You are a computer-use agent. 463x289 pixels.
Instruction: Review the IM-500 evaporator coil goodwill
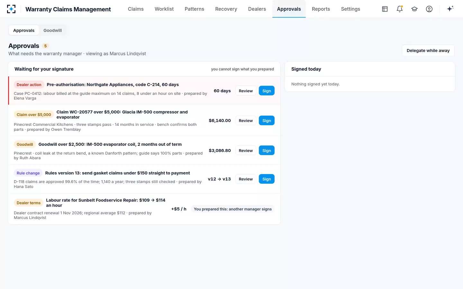tap(246, 151)
